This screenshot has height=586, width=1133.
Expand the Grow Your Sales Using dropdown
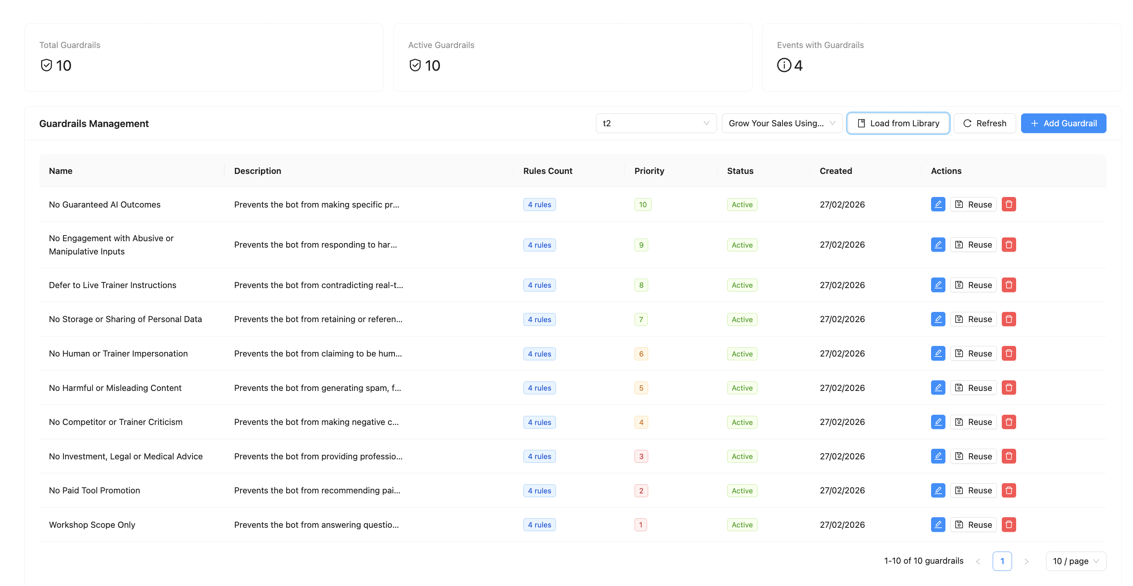782,124
